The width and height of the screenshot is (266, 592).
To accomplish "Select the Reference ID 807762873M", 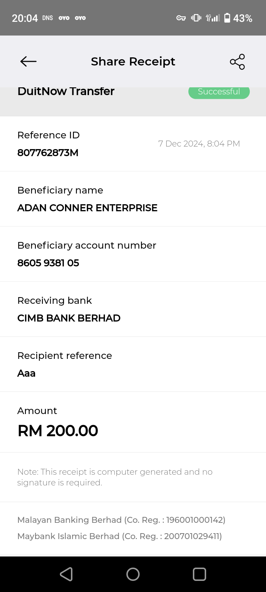I will (48, 153).
